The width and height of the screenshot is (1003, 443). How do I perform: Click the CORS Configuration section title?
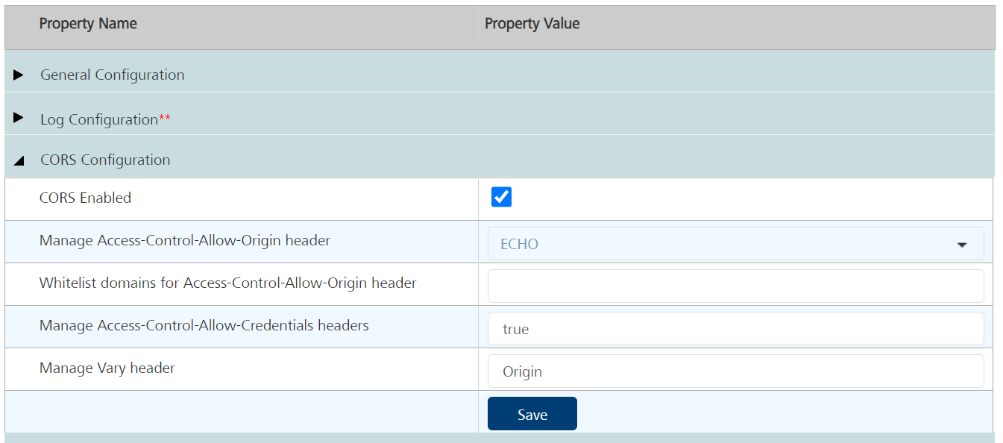105,160
